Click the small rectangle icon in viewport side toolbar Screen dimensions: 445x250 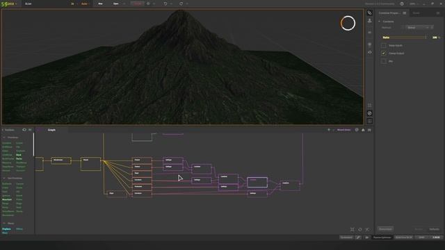point(369,33)
